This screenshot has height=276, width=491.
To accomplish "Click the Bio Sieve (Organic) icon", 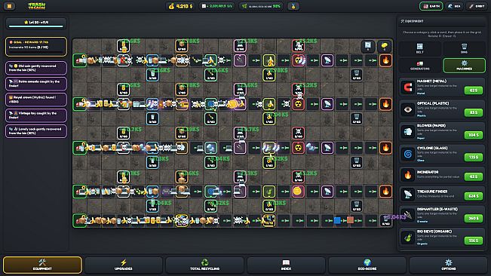I will (408, 238).
